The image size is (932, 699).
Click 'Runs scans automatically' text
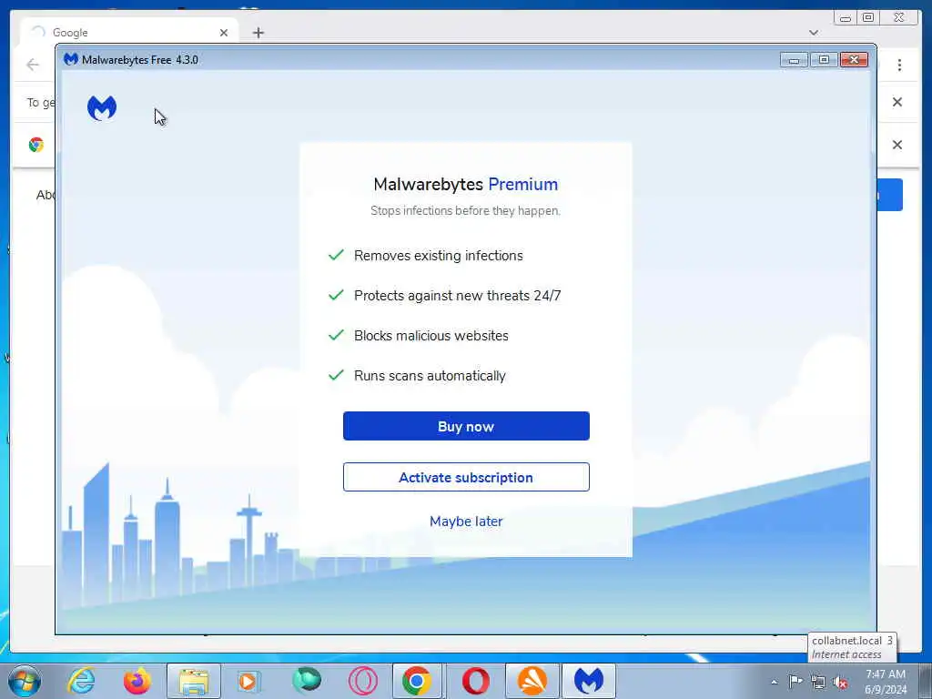(x=430, y=376)
